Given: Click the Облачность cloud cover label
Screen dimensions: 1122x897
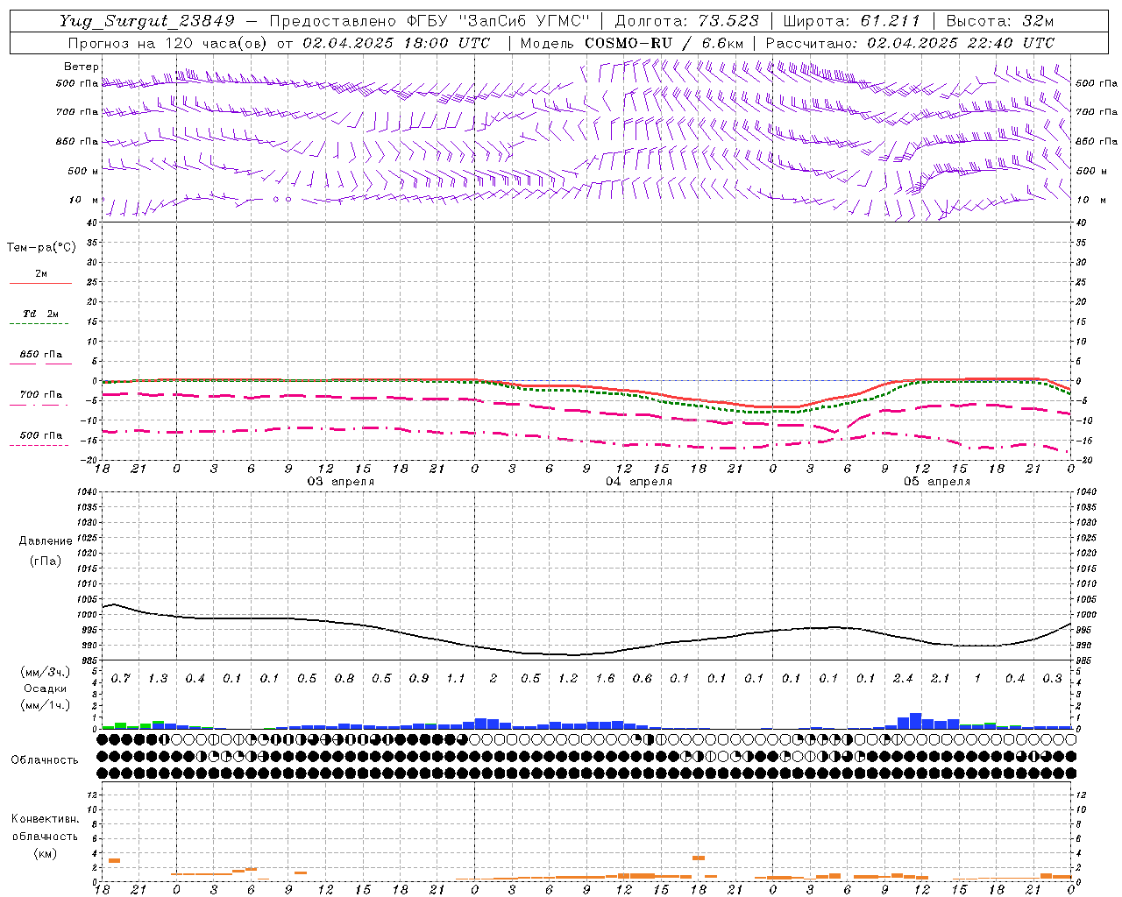Looking at the screenshot, I should tap(45, 760).
